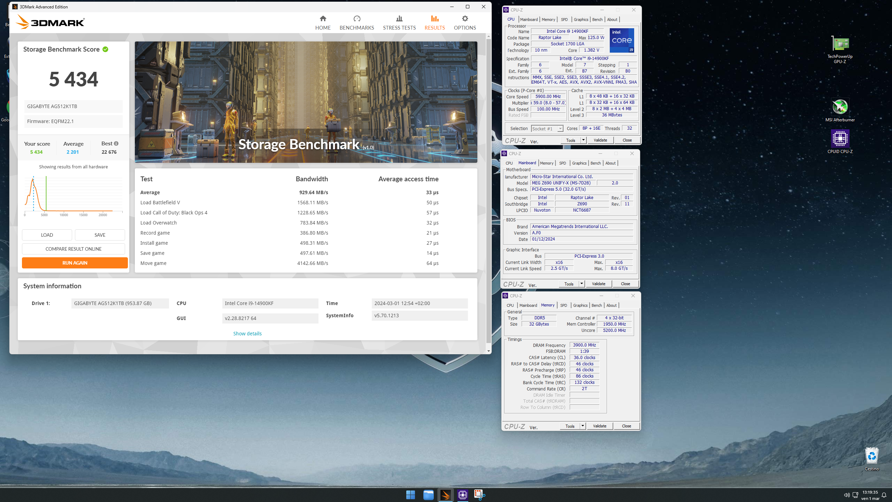Open About tab in bottom CPU-Z window

(611, 305)
